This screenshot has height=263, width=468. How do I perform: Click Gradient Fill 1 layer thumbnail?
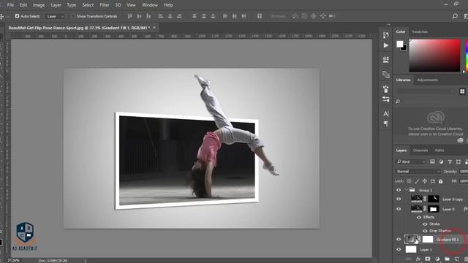(411, 239)
